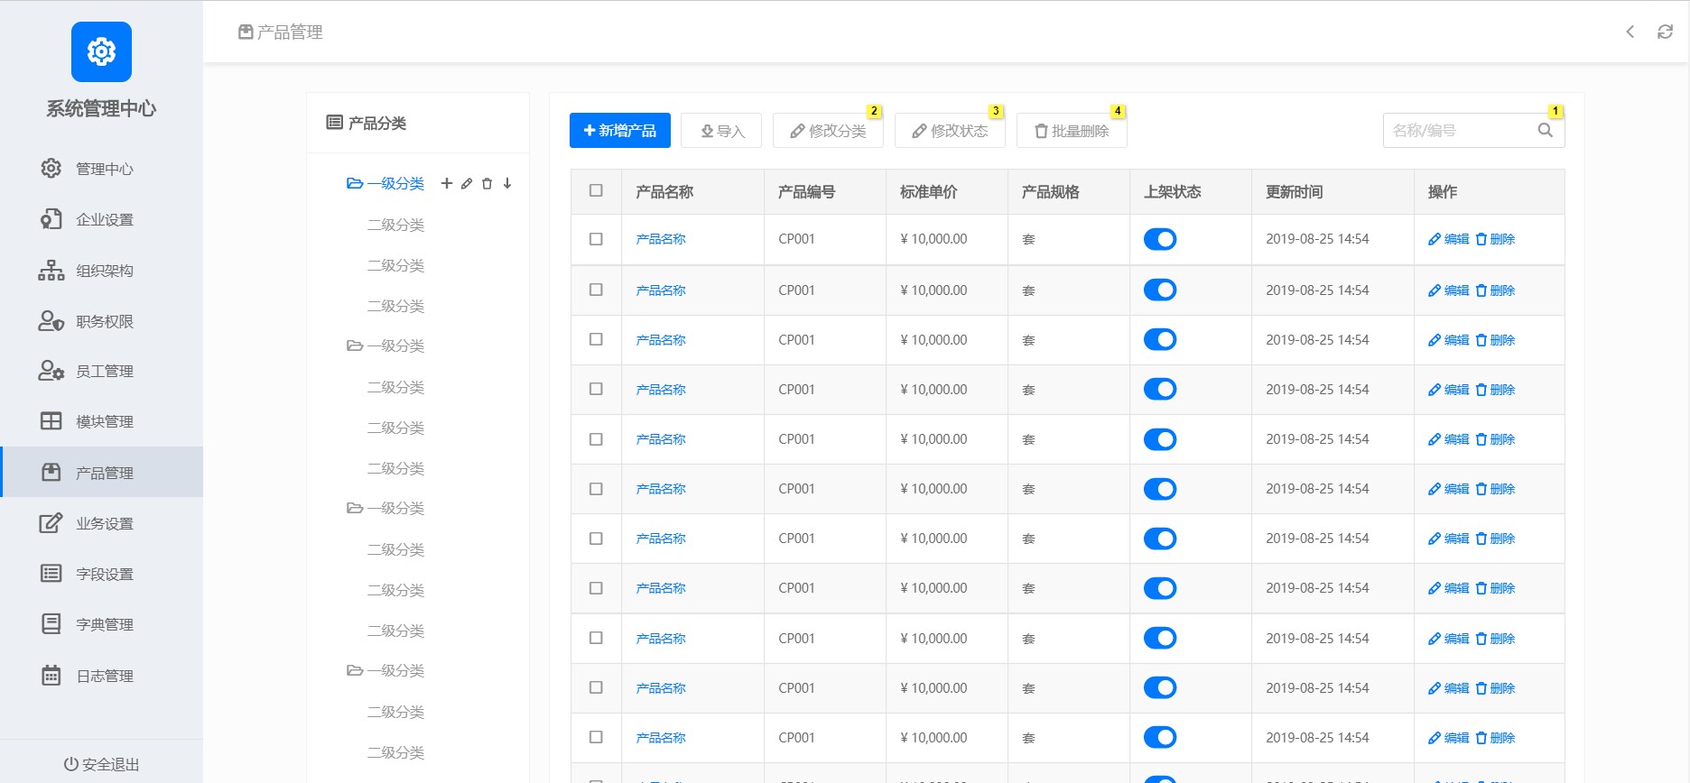
Task: Click the 修改分类 button
Action: pos(828,130)
